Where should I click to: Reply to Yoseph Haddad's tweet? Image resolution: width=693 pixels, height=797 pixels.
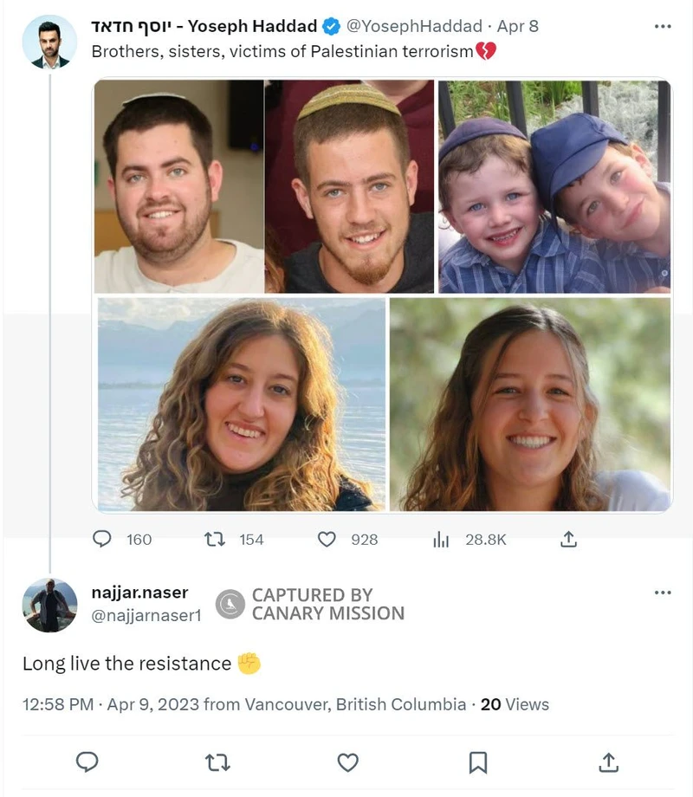pyautogui.click(x=102, y=539)
